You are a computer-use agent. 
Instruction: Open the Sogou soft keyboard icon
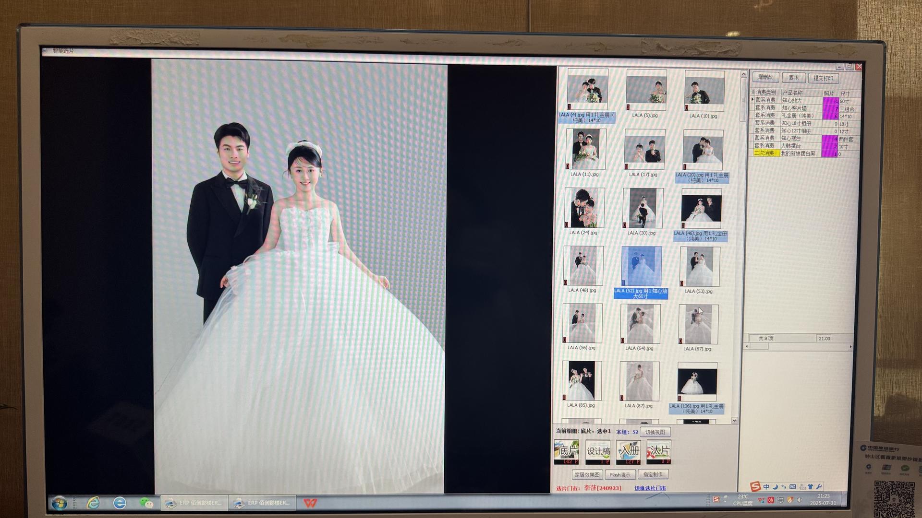pyautogui.click(x=793, y=486)
